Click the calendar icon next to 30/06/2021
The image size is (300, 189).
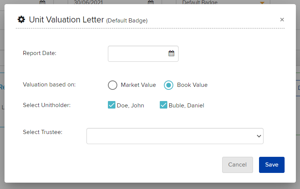click(151, 2)
